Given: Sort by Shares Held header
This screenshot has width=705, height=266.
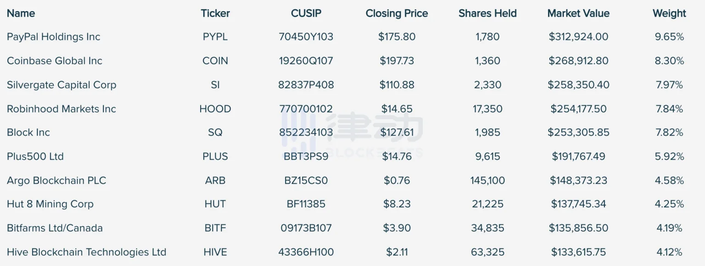Looking at the screenshot, I should pyautogui.click(x=487, y=13).
